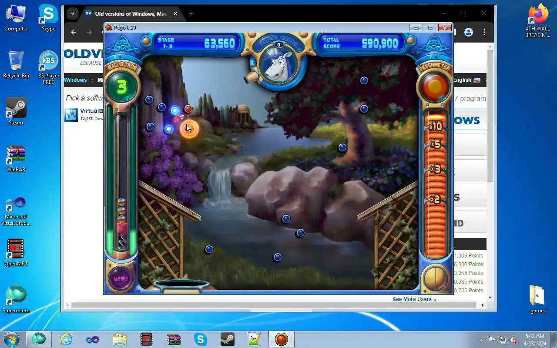The height and width of the screenshot is (348, 557).
Task: Select the 4TH WALL BREAK desktop shortcut
Action: pyautogui.click(x=538, y=21)
